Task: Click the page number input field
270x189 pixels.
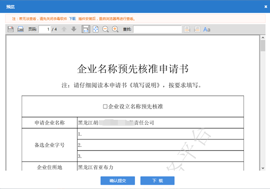Action: click(x=45, y=29)
